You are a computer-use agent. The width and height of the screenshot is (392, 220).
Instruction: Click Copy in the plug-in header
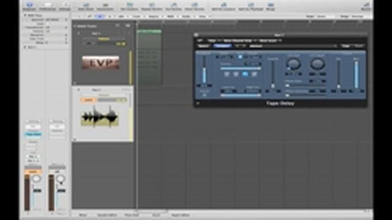click(346, 46)
